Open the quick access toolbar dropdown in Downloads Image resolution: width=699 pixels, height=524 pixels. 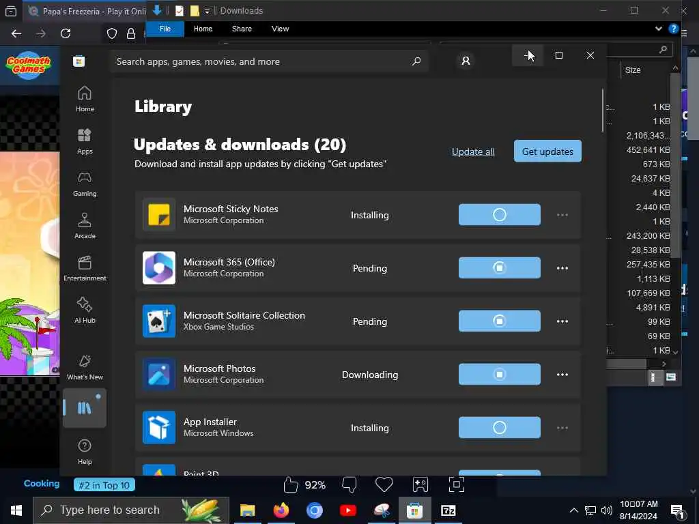pos(207,11)
